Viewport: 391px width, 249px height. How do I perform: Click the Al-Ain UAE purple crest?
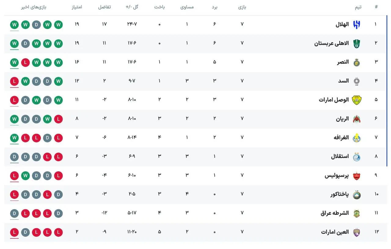[x=356, y=232]
